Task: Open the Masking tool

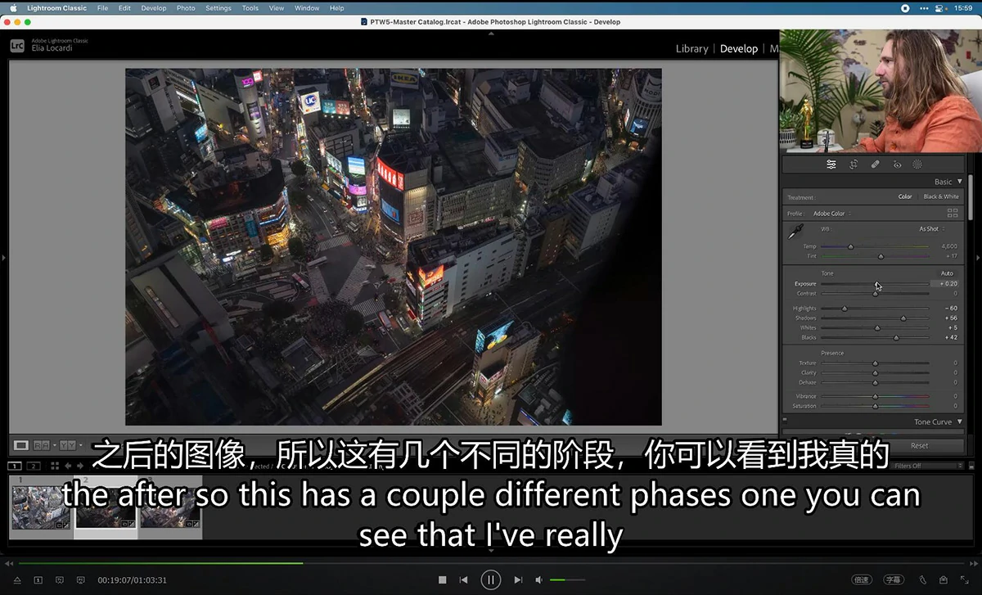Action: pyautogui.click(x=917, y=165)
